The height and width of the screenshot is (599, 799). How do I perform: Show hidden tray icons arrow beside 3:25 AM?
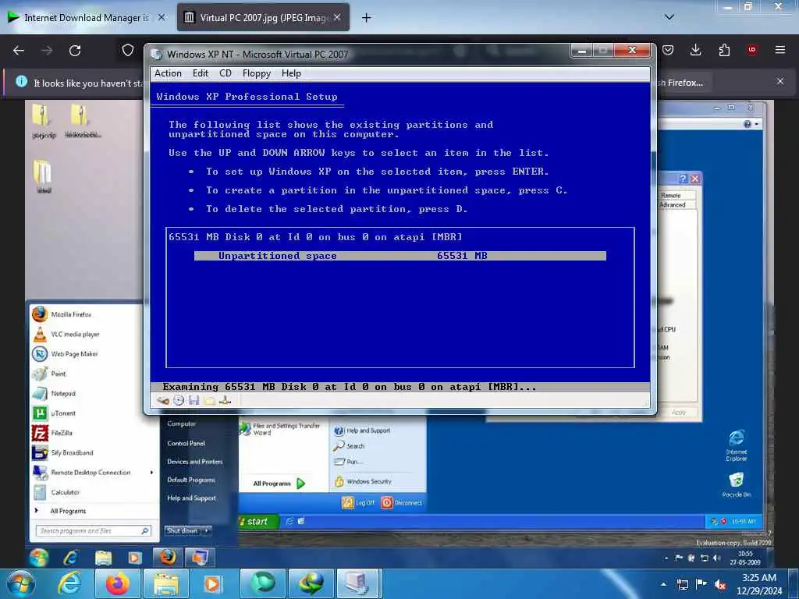point(663,585)
